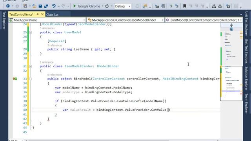Viewport: 251px width, 141px height.
Task: Toggle a bookmark with the bookmark icon
Action: coord(185,6)
